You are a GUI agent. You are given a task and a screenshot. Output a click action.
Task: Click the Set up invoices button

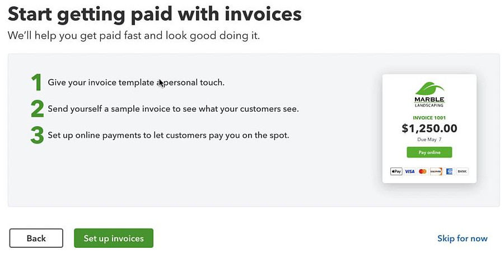(x=114, y=238)
